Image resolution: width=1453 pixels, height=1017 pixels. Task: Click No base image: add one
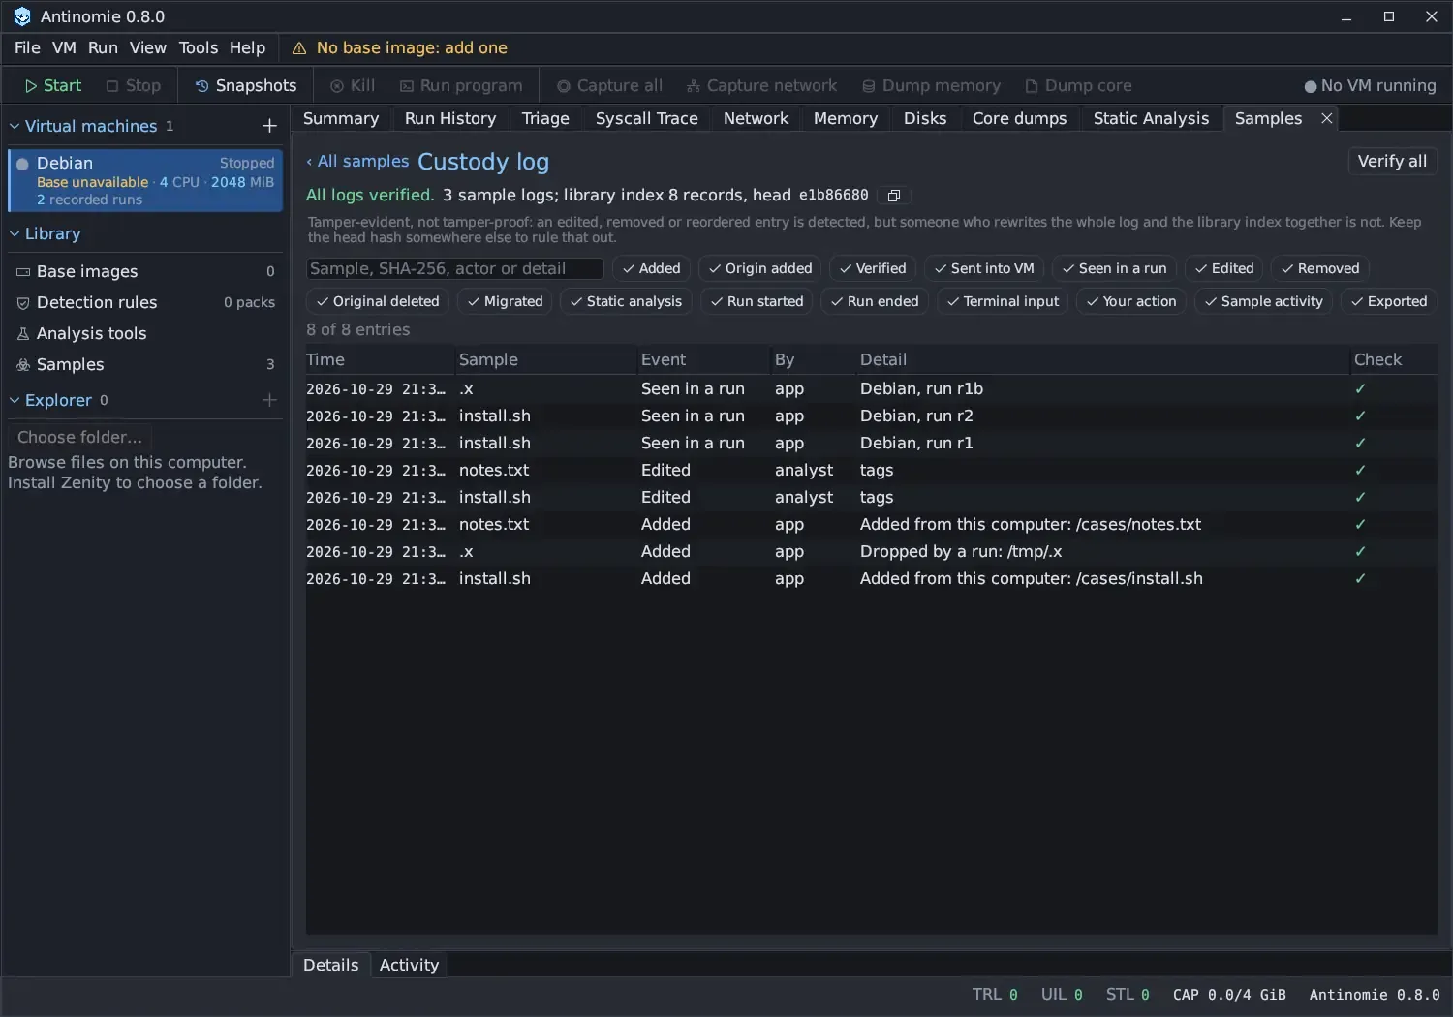412,48
